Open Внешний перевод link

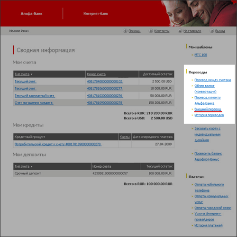208,109
